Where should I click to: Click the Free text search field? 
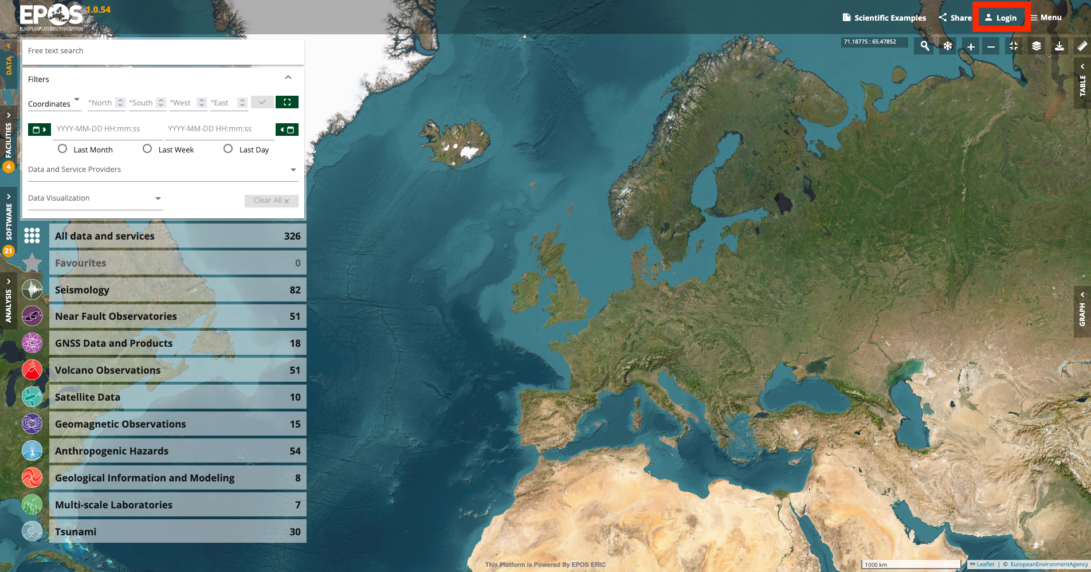(x=163, y=51)
